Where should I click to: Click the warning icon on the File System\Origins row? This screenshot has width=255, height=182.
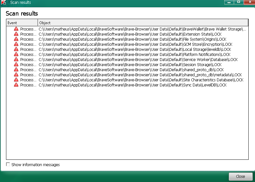[x=16, y=39]
